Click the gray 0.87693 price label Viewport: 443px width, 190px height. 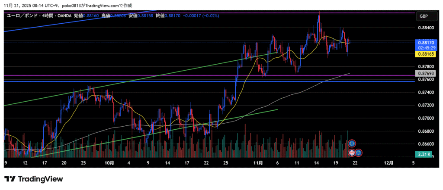point(424,73)
